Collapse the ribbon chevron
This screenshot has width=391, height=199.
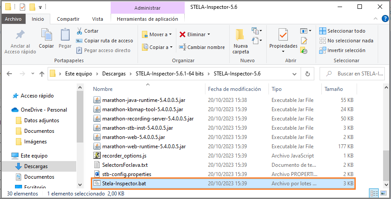[375, 19]
